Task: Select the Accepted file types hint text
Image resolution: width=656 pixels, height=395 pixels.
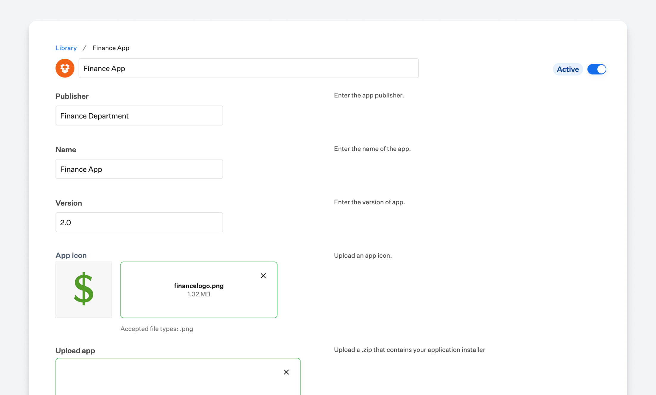Action: [x=157, y=329]
